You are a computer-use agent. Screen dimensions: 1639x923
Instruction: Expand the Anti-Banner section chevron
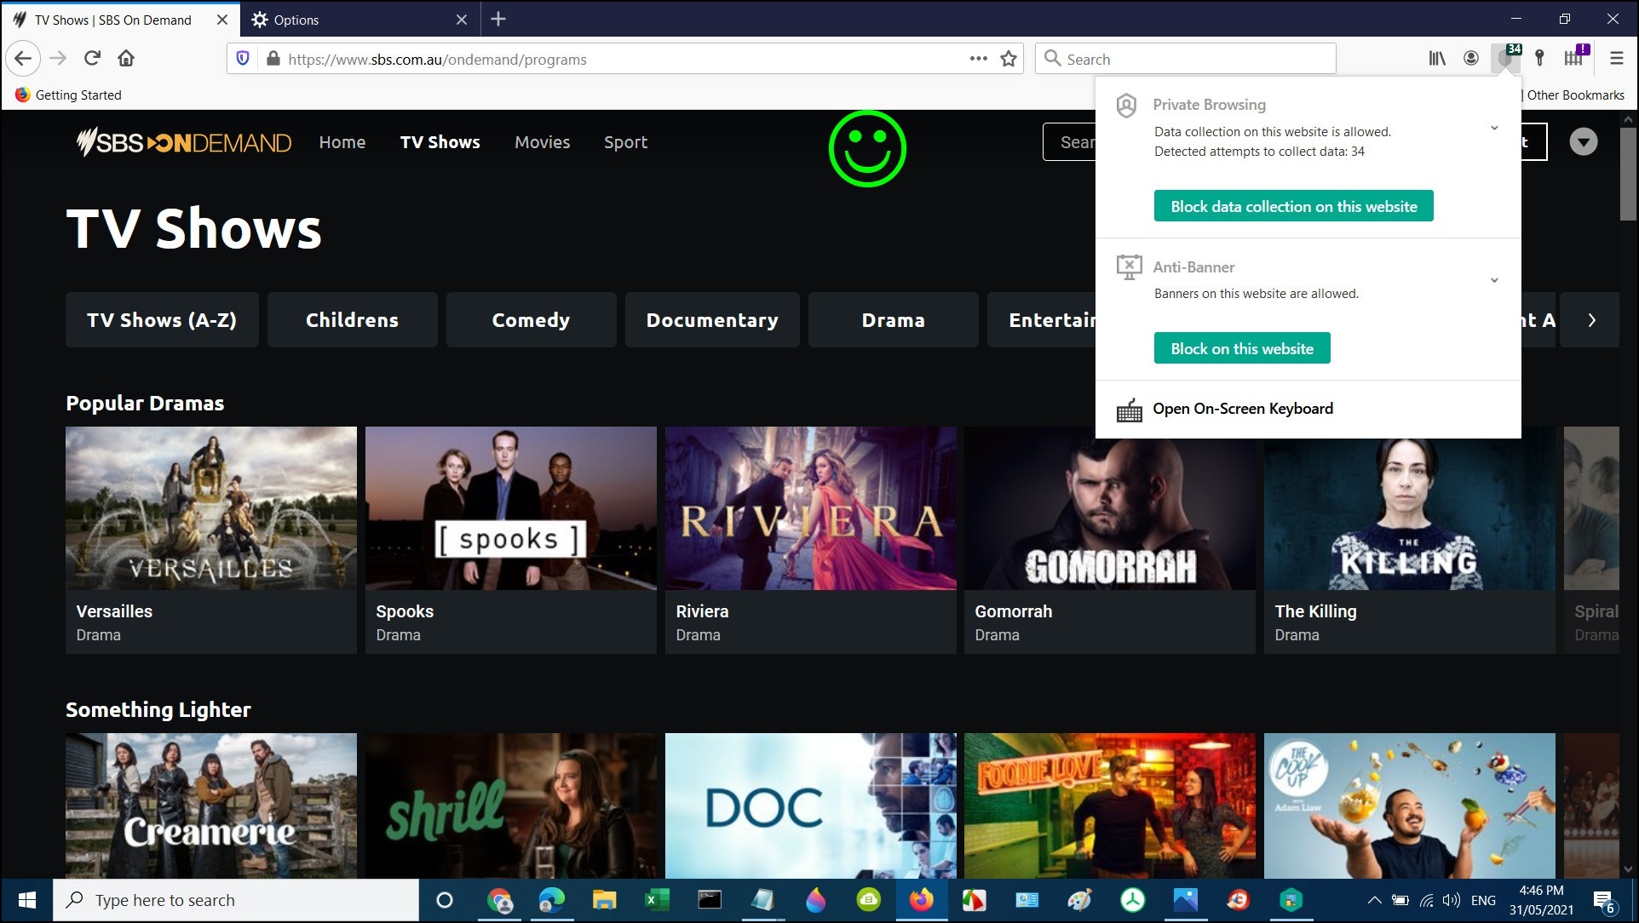click(x=1493, y=281)
